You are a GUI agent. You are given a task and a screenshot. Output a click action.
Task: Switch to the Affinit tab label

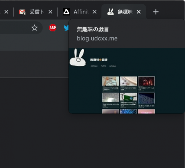81,12
